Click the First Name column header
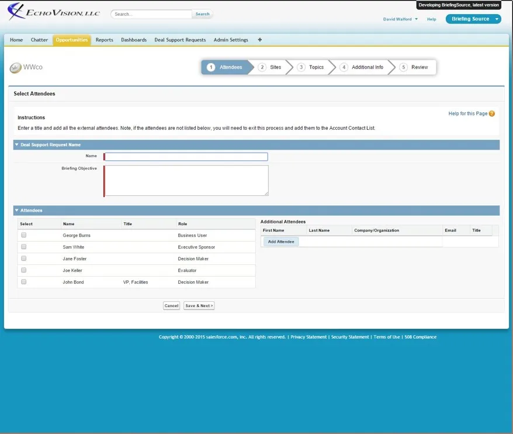513x434 pixels. (273, 230)
